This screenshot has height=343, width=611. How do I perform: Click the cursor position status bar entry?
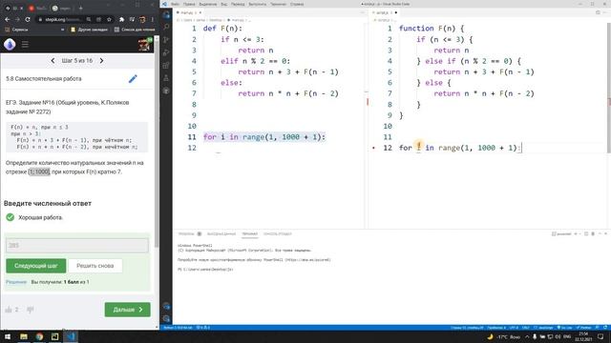(x=467, y=328)
